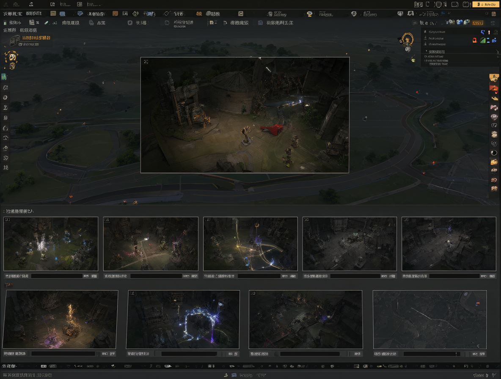Click the monitor icon in the upper toolbar's right part

pos(400,14)
